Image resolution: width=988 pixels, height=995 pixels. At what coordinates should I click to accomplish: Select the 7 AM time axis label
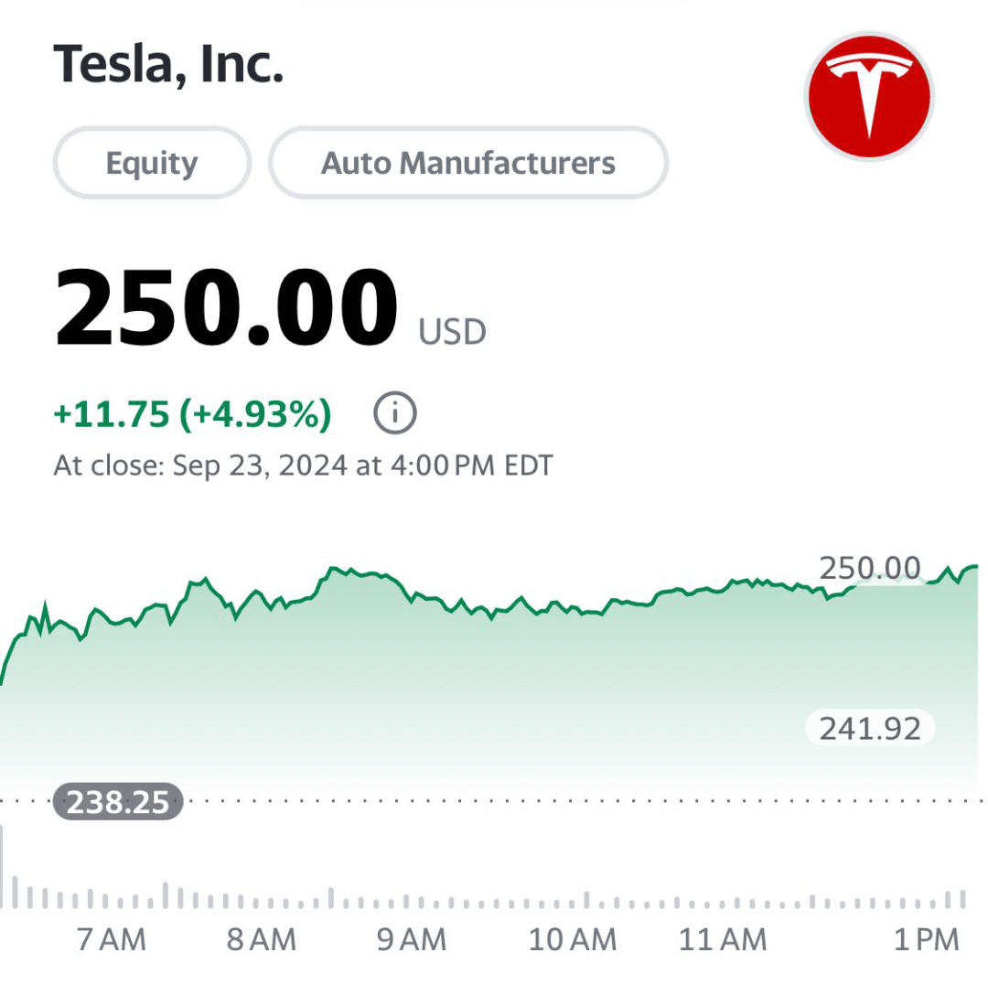pyautogui.click(x=111, y=939)
